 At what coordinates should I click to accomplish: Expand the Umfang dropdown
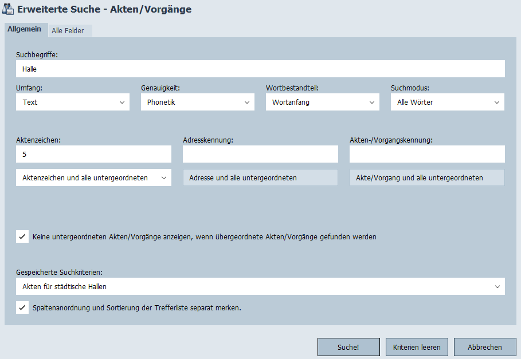coord(73,102)
